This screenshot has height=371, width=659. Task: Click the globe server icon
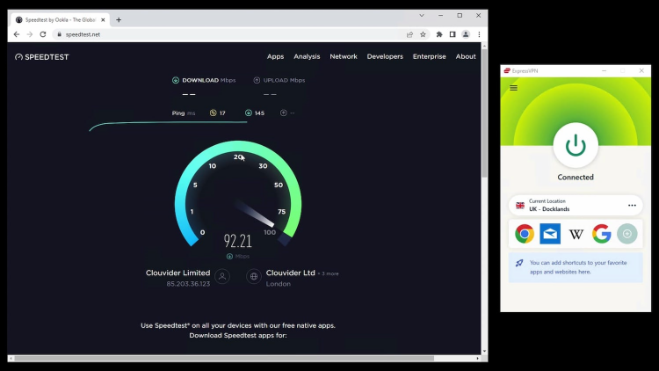pyautogui.click(x=254, y=276)
